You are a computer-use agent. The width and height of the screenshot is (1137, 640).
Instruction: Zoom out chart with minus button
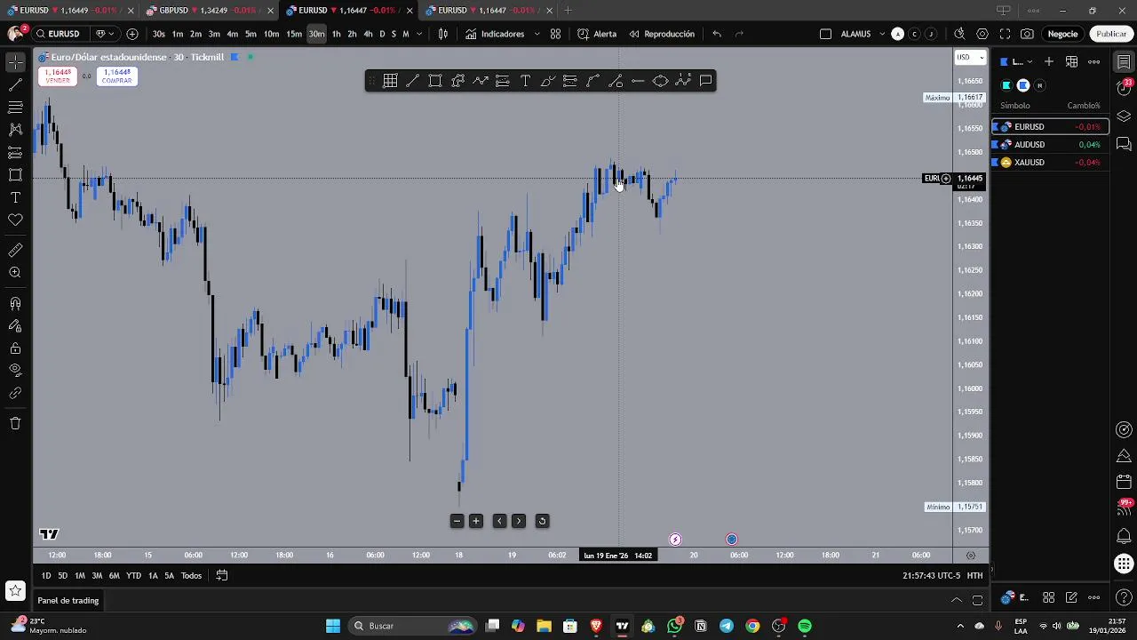coord(457,521)
